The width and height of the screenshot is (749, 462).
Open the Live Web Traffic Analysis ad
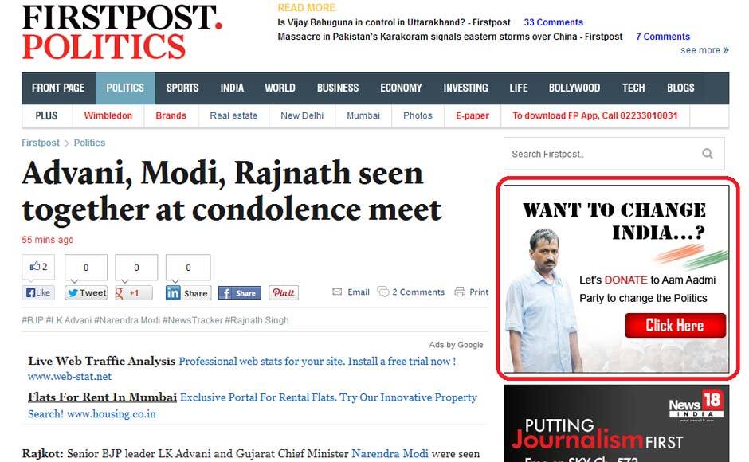(101, 361)
